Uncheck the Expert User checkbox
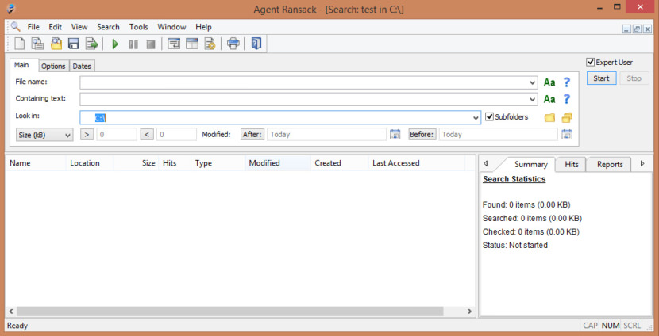Image resolution: width=659 pixels, height=336 pixels. (591, 62)
